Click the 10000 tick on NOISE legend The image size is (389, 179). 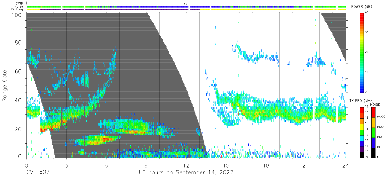pos(381,117)
